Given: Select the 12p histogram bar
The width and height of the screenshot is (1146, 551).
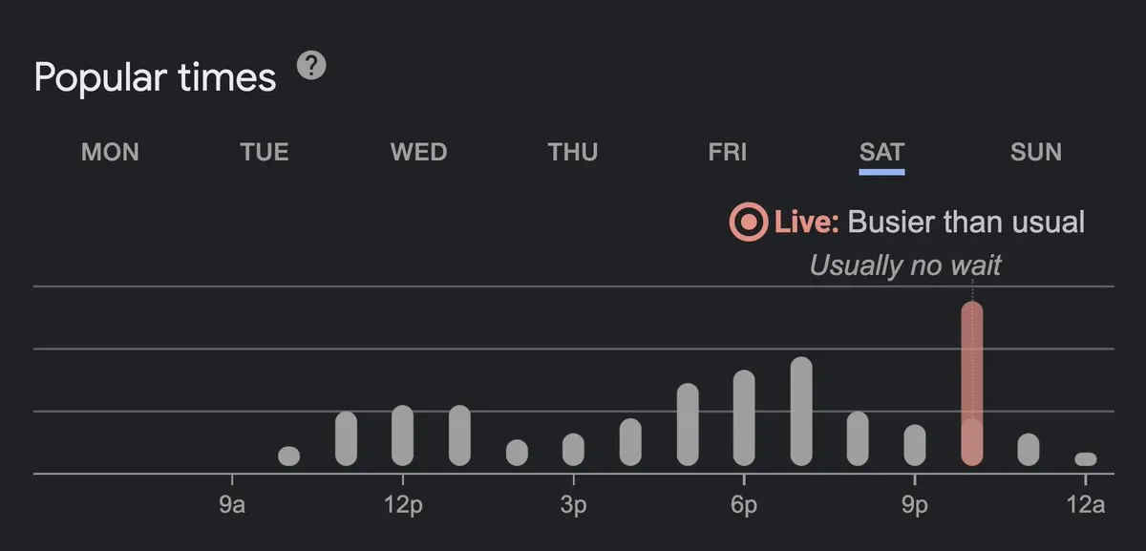Looking at the screenshot, I should 403,435.
